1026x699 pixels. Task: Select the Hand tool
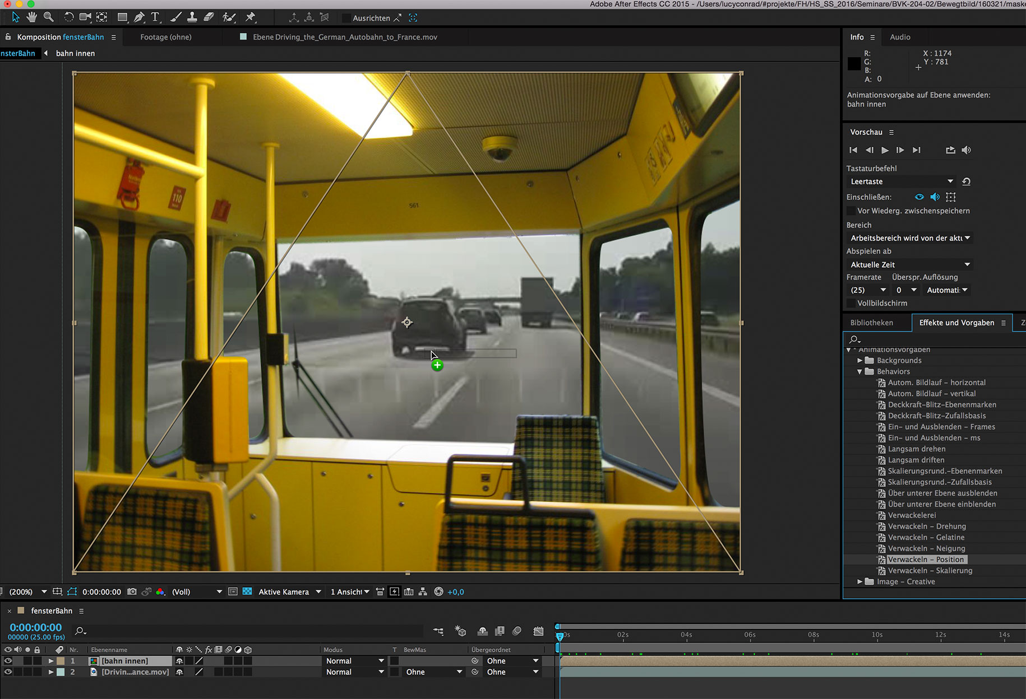pyautogui.click(x=32, y=17)
